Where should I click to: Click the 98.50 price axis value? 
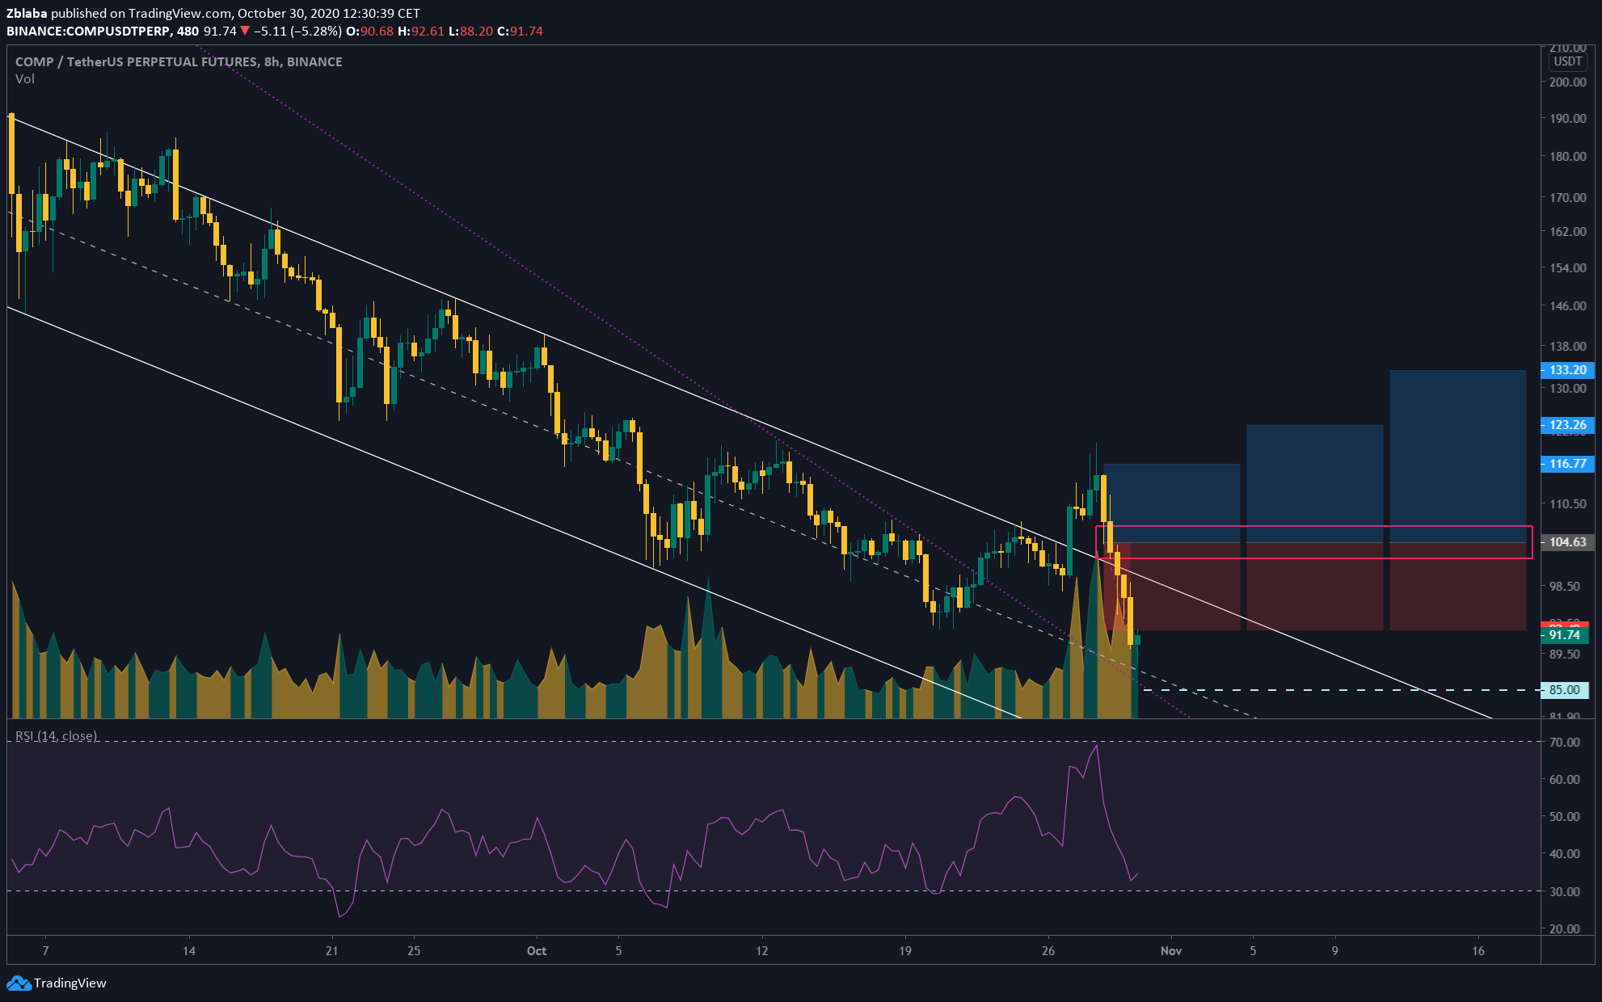[1564, 587]
